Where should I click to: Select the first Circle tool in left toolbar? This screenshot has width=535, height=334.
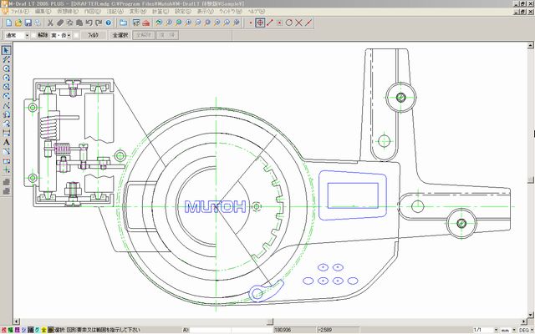click(6, 68)
